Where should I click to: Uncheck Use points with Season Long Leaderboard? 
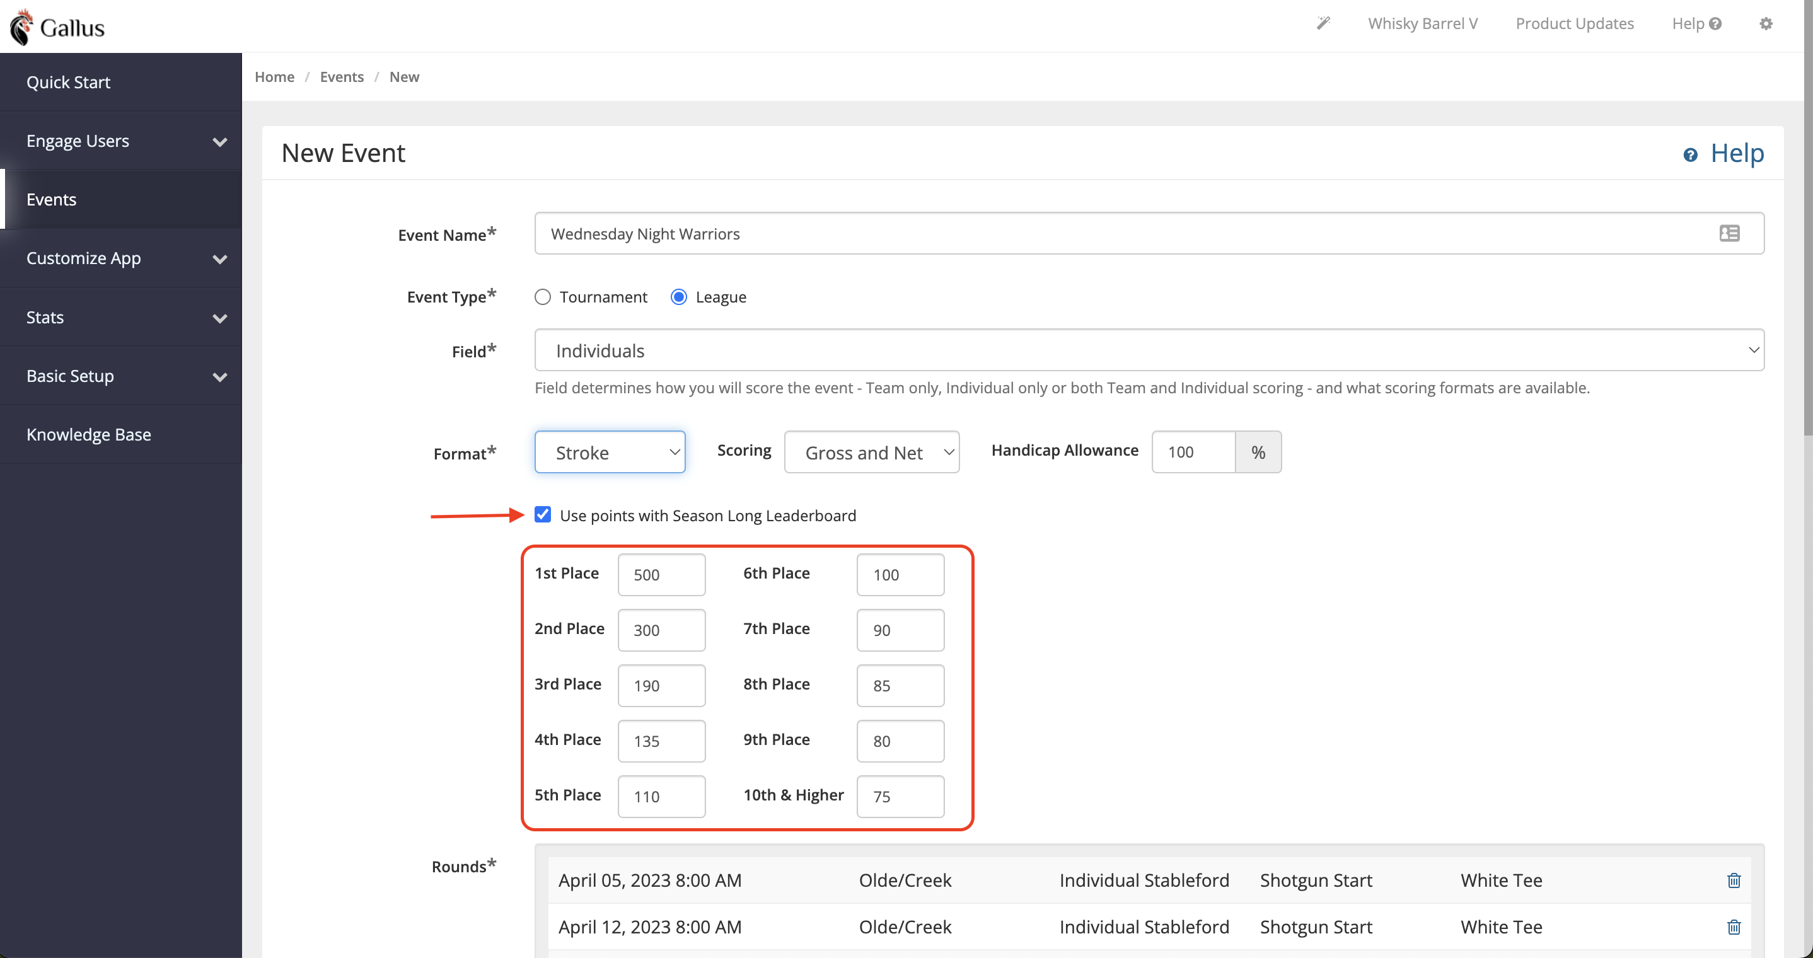[x=542, y=514]
